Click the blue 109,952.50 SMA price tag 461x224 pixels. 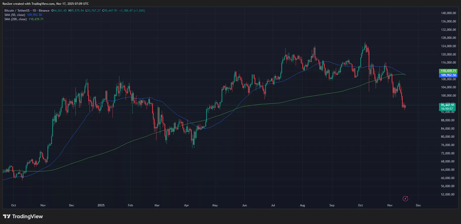pyautogui.click(x=448, y=75)
